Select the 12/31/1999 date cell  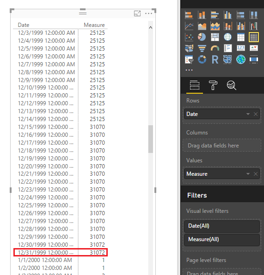(x=46, y=253)
